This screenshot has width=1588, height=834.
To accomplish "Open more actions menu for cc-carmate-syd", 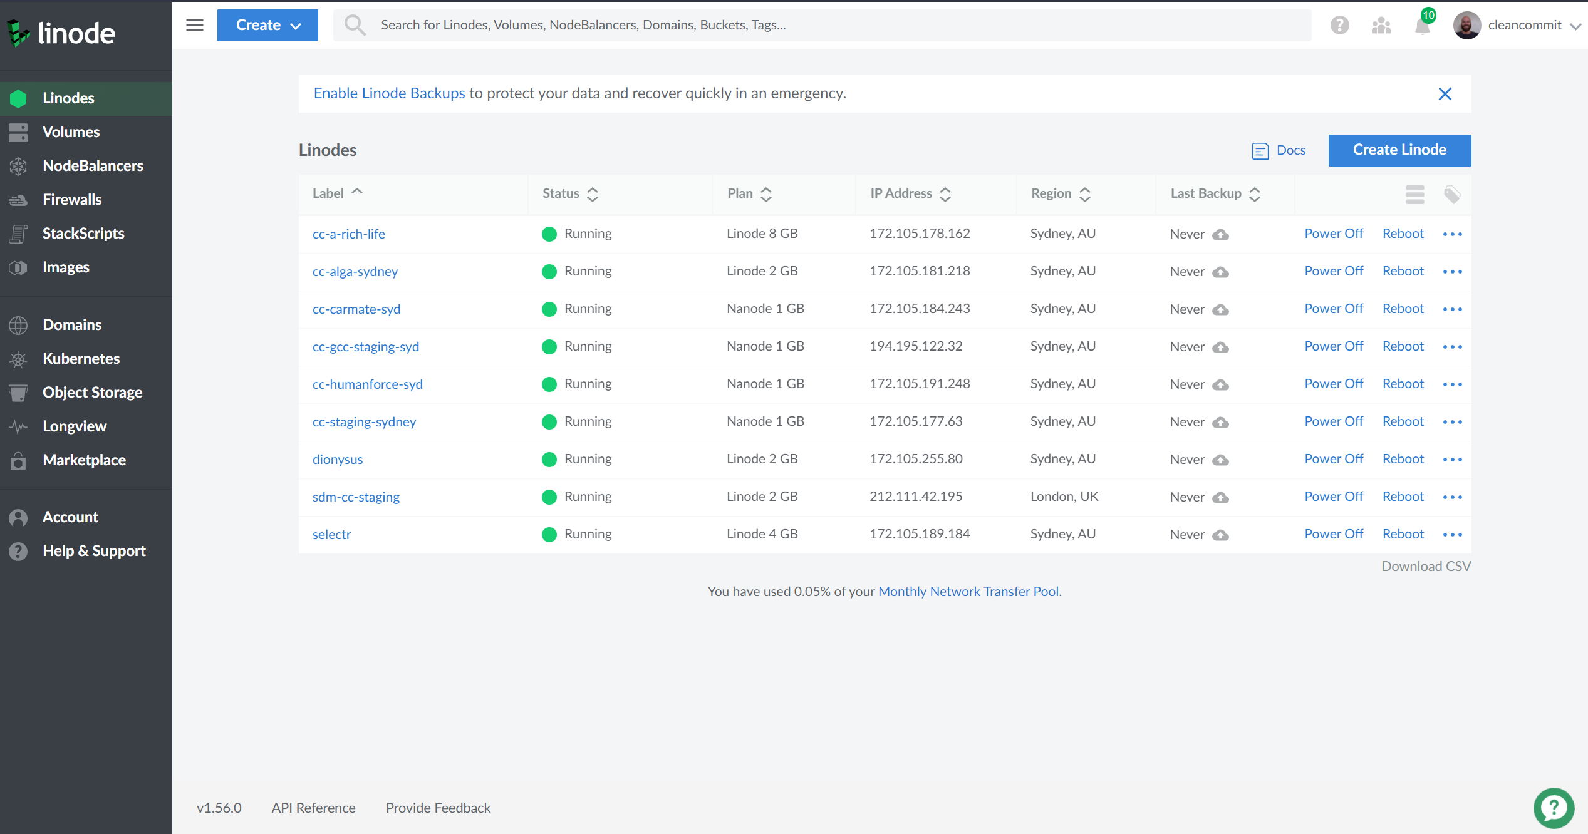I will click(1452, 309).
